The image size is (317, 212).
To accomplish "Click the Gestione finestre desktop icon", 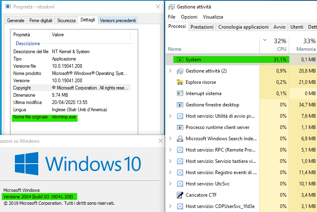I will (180, 105).
